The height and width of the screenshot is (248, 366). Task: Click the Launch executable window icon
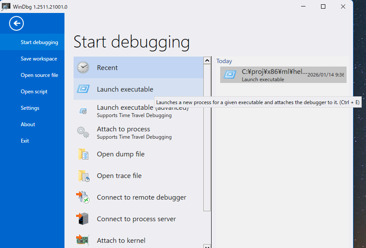[x=83, y=89]
